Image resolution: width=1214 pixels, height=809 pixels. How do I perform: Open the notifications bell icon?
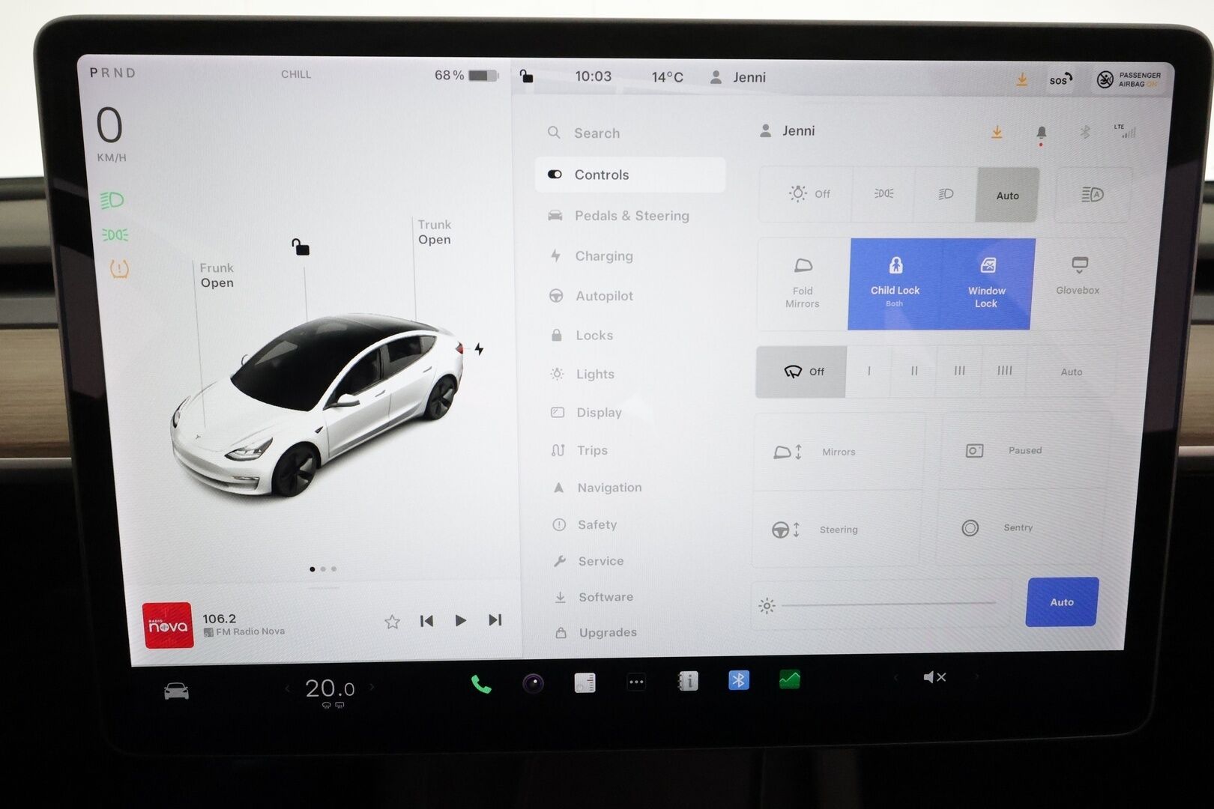pyautogui.click(x=1041, y=133)
